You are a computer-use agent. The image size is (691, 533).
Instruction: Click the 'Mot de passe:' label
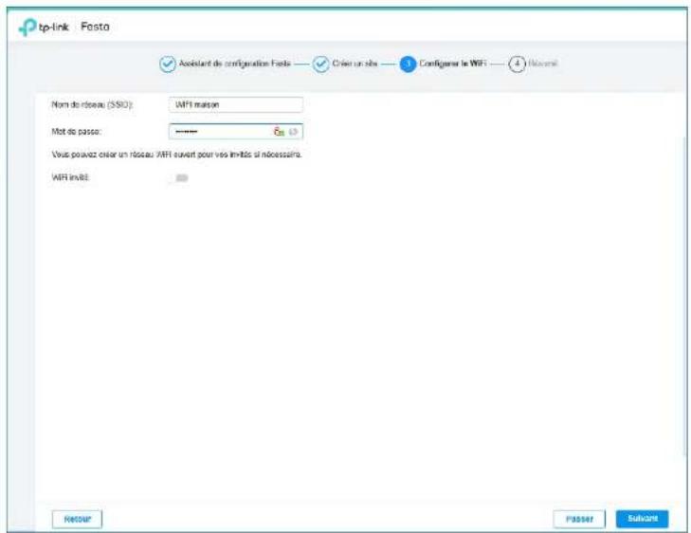[77, 132]
